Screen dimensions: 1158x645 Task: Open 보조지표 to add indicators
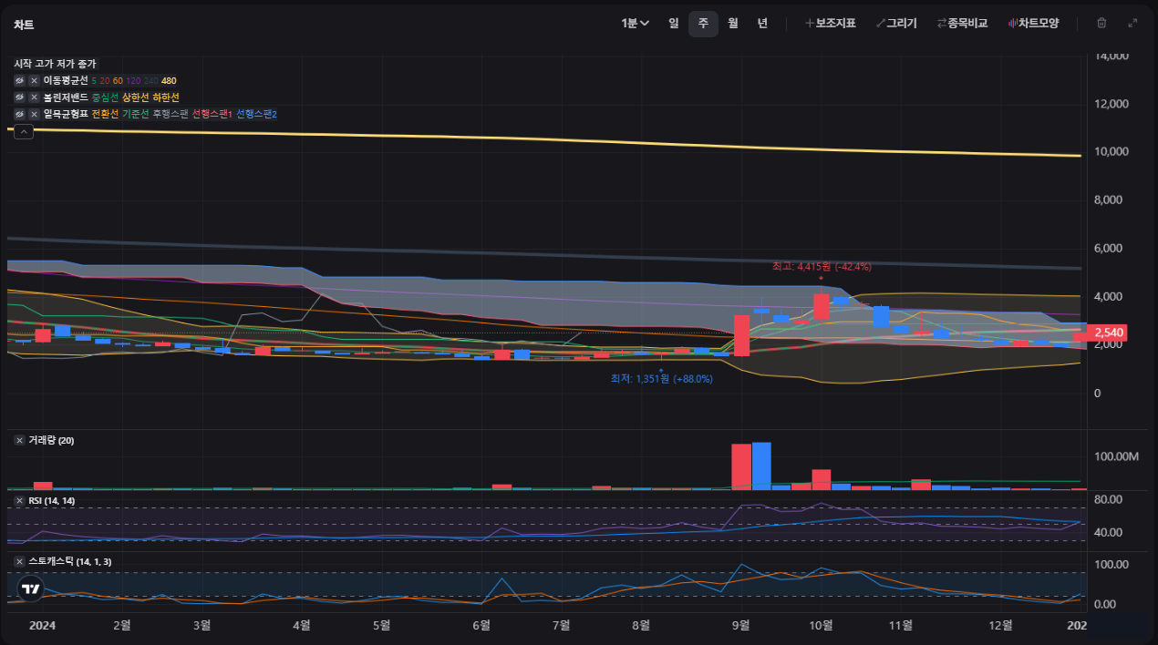pos(830,24)
